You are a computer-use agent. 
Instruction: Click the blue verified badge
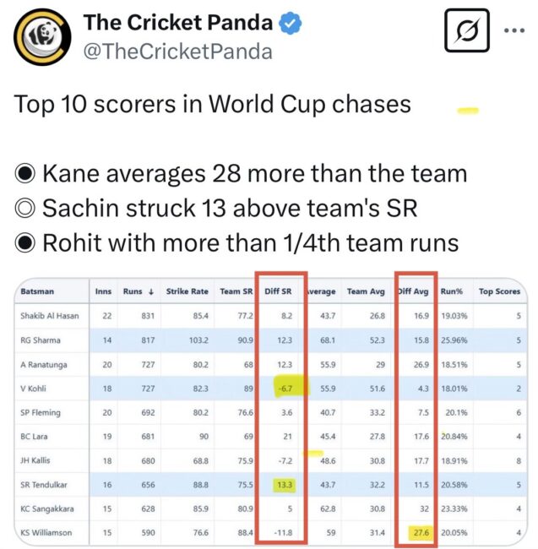(x=291, y=23)
